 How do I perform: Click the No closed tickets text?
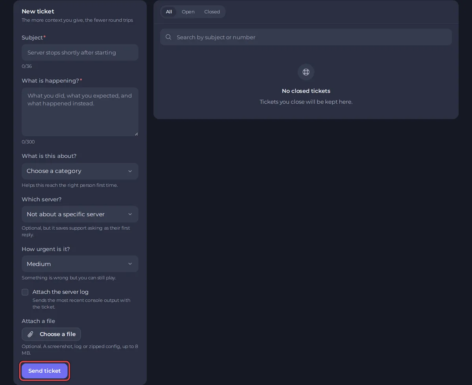[306, 91]
